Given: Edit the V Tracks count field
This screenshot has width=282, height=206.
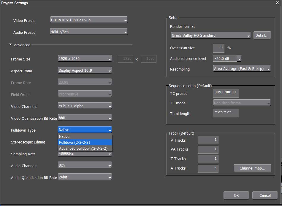Looking at the screenshot, I should coord(208,140).
